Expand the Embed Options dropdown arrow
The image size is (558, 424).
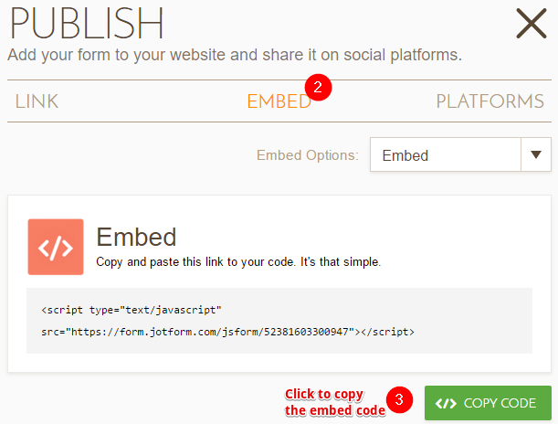point(535,155)
